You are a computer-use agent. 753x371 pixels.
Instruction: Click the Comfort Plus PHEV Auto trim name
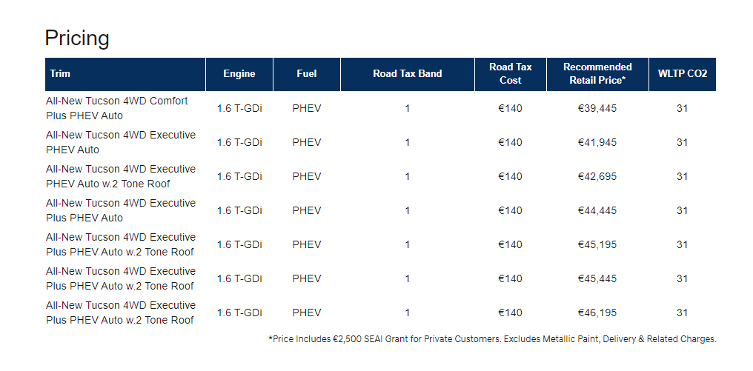117,108
